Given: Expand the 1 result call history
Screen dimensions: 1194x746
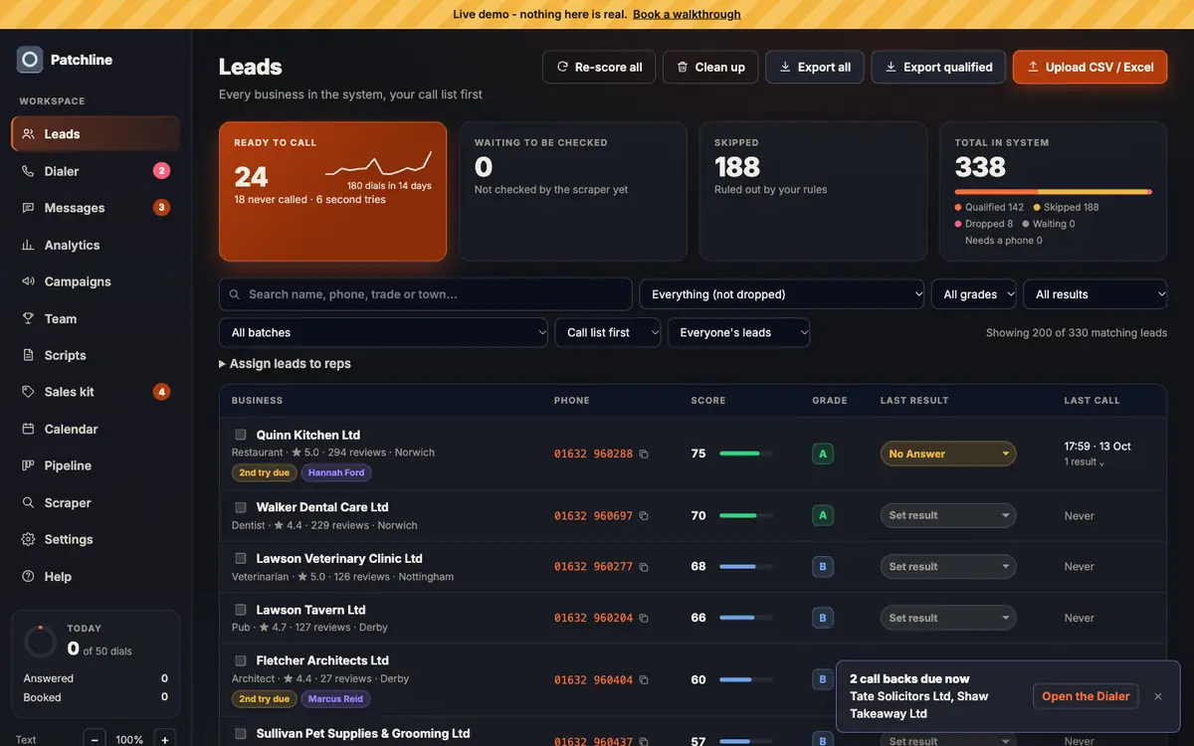Looking at the screenshot, I should point(1085,463).
